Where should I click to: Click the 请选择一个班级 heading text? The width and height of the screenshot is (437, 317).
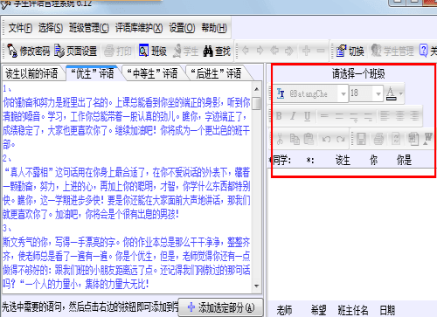[358, 73]
